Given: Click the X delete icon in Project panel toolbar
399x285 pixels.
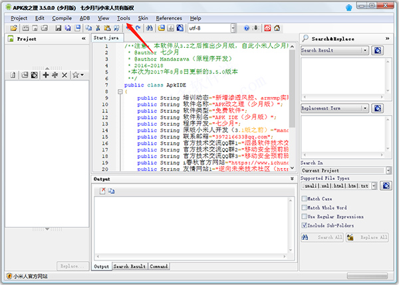Looking at the screenshot, I should coord(65,75).
